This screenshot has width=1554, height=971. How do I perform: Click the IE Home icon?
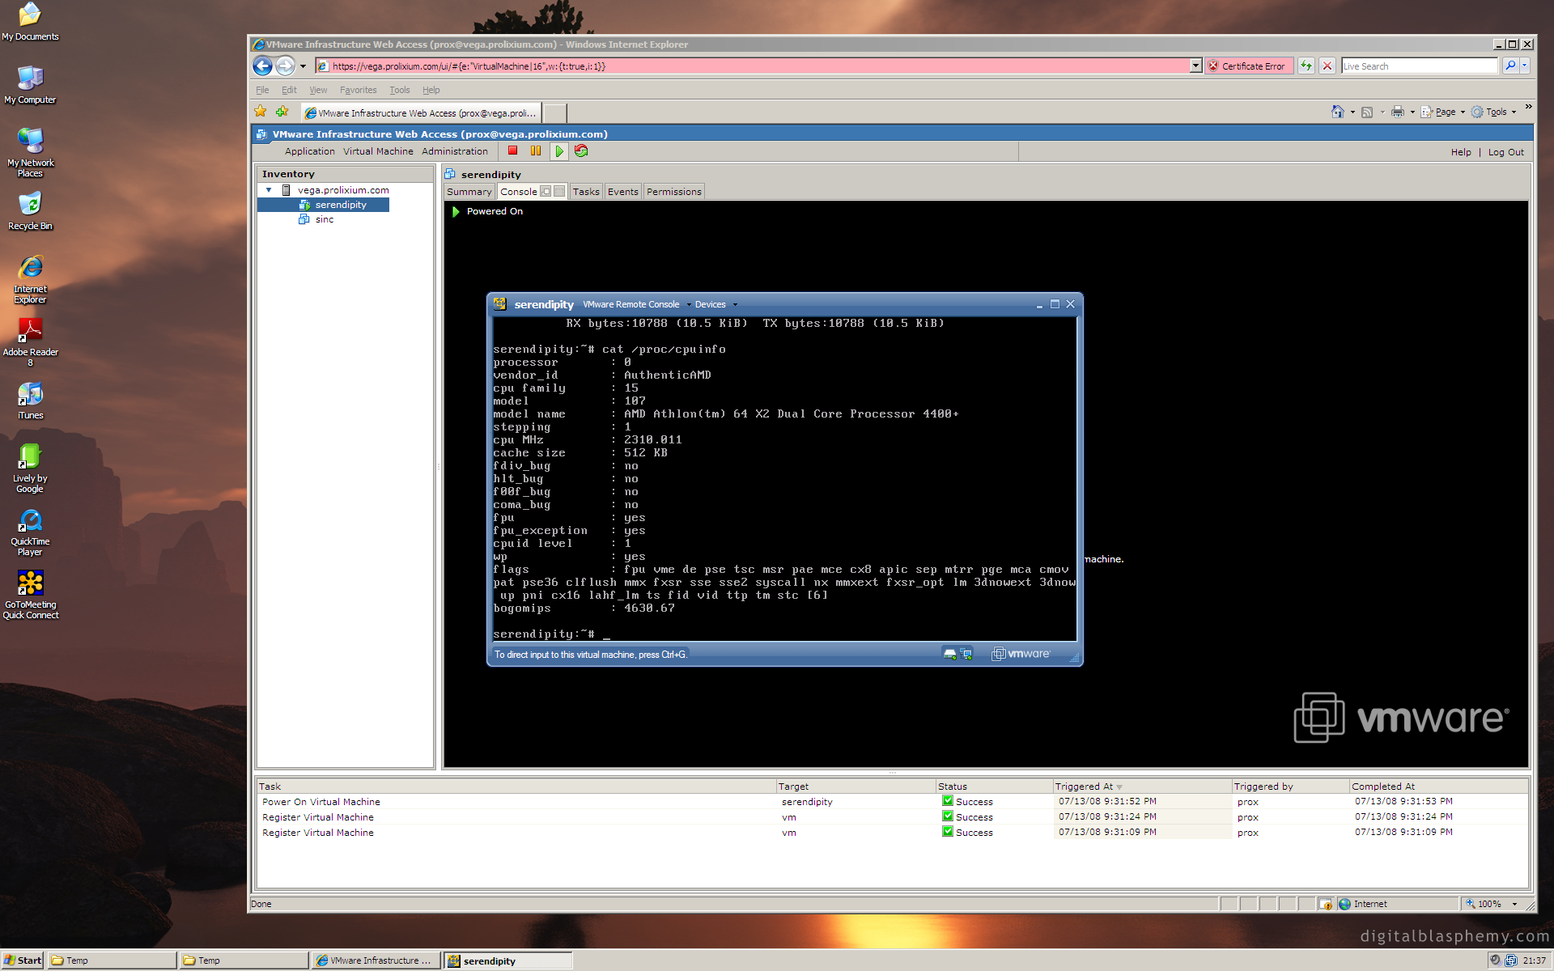[1338, 112]
